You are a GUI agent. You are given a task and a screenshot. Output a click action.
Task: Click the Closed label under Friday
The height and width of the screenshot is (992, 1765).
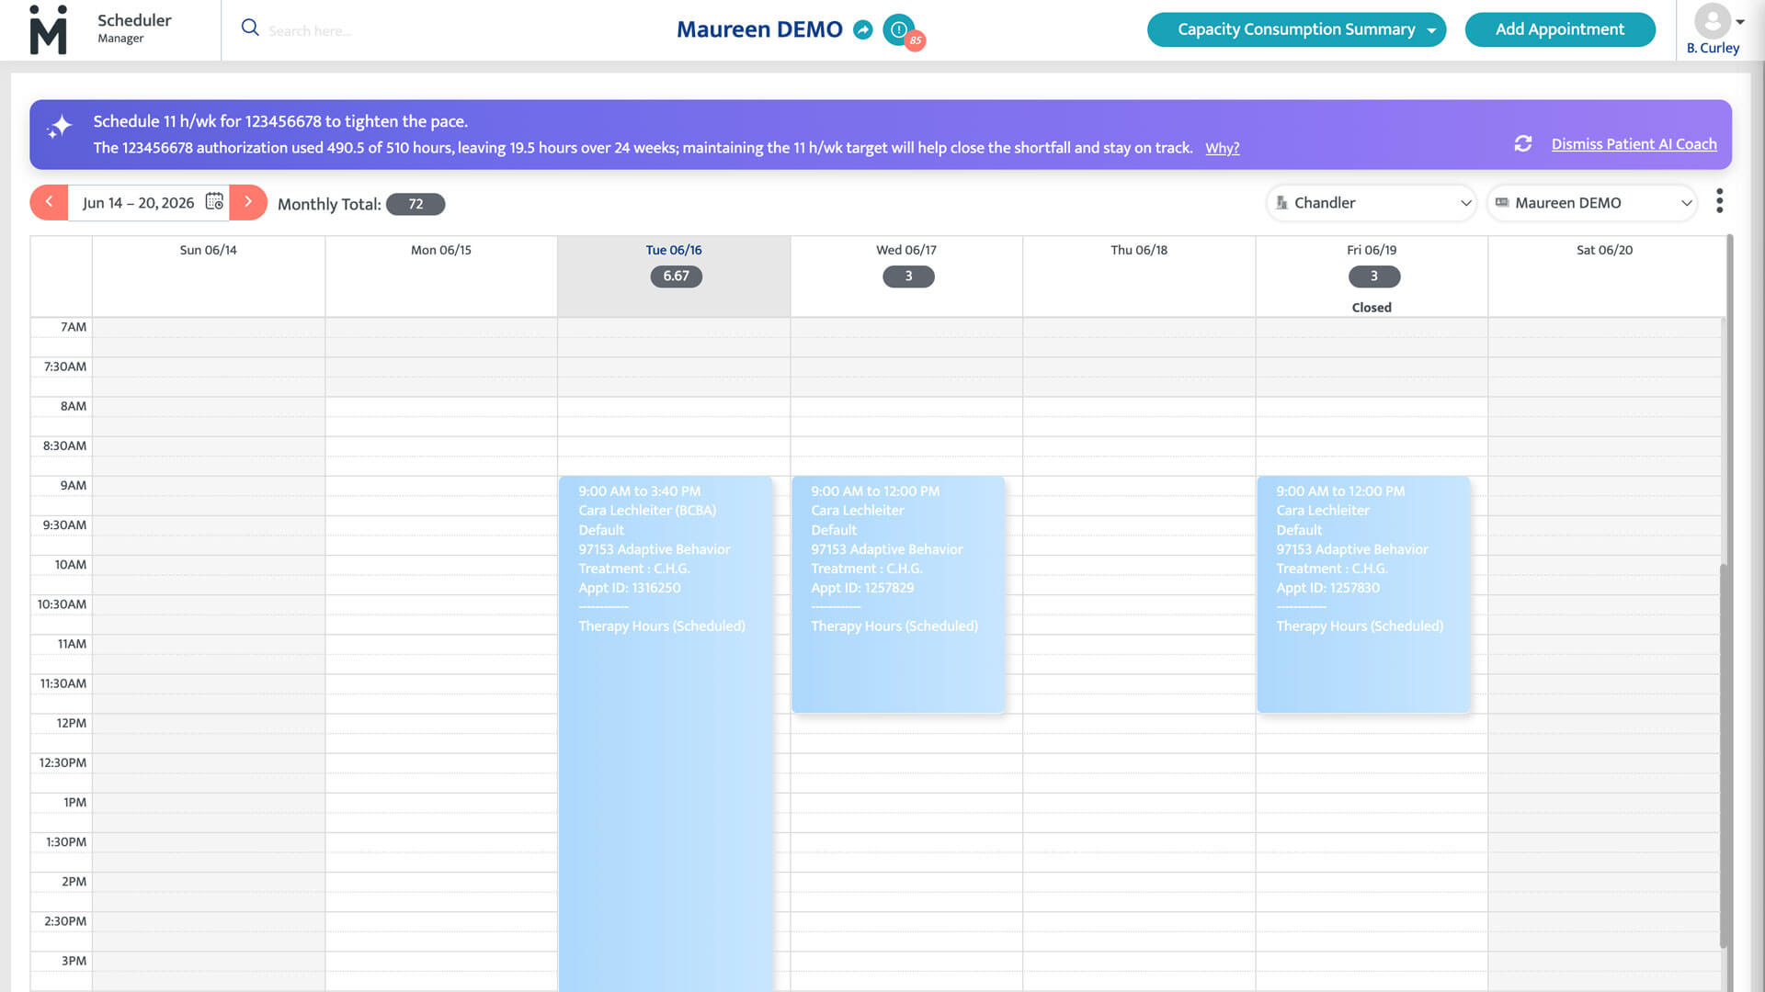tap(1372, 308)
